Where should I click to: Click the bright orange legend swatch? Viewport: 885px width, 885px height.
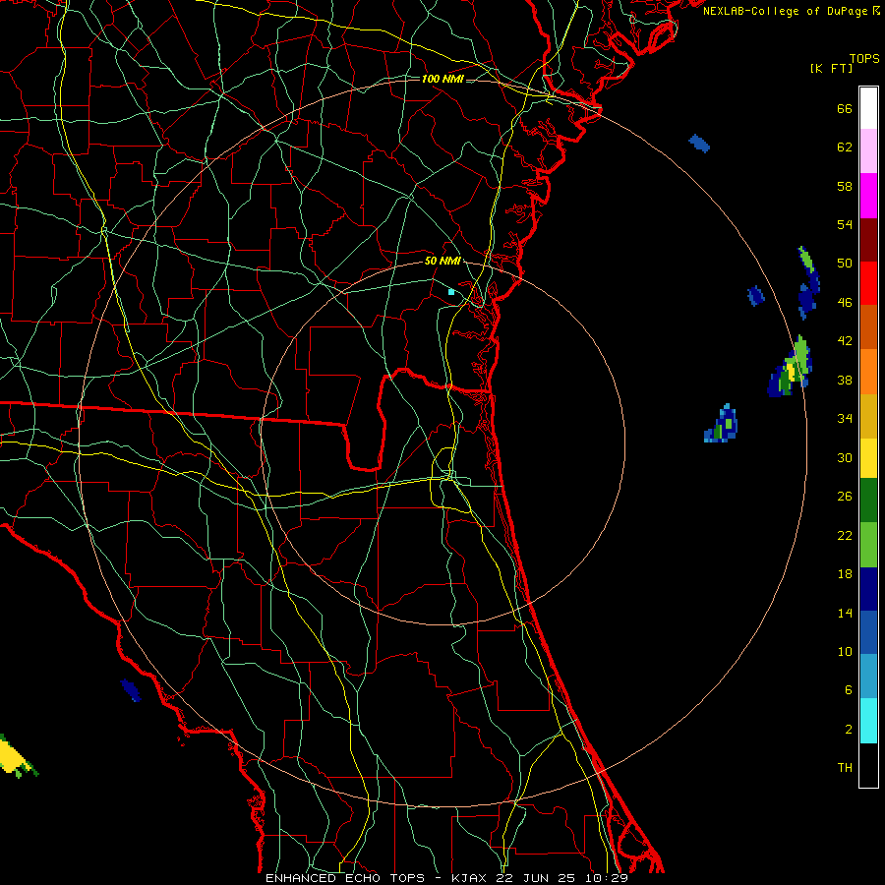pos(868,372)
